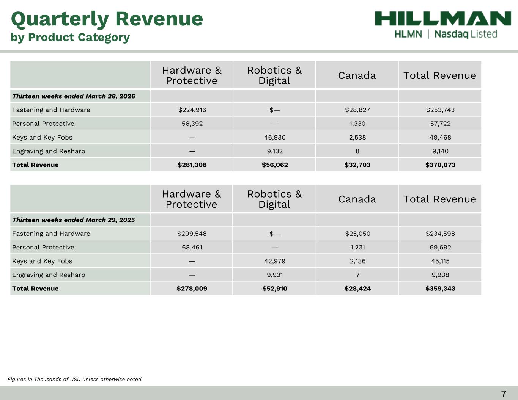Click the slide page number 7
518x400 pixels.
503,394
